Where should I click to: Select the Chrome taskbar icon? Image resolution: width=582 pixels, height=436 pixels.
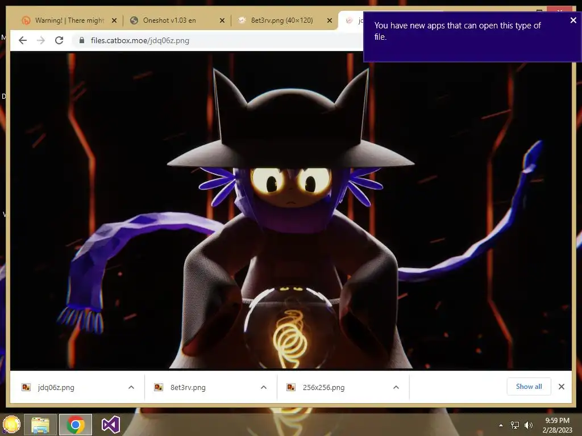pos(76,425)
